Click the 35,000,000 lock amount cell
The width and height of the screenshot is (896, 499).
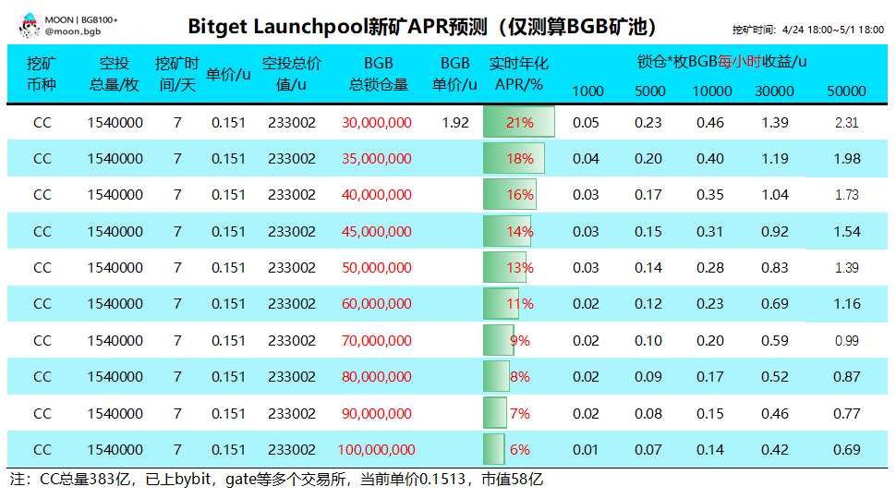pos(377,159)
